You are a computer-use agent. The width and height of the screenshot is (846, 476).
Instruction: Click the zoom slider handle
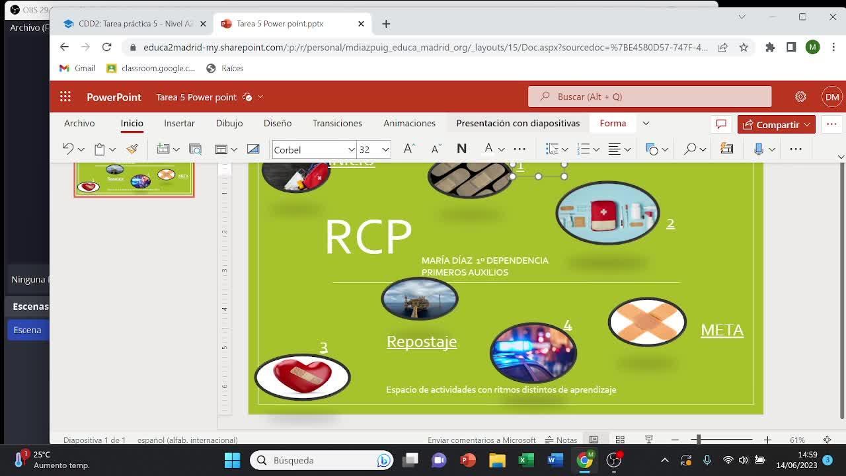point(699,440)
